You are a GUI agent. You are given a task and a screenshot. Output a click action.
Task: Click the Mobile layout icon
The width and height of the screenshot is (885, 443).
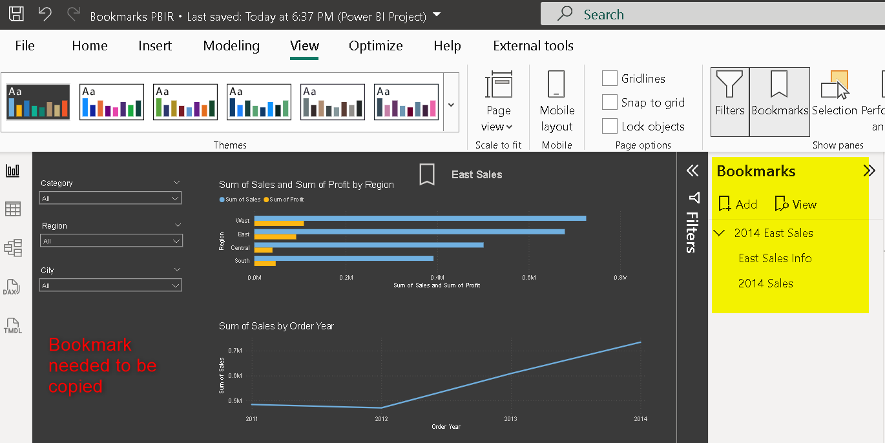click(556, 101)
